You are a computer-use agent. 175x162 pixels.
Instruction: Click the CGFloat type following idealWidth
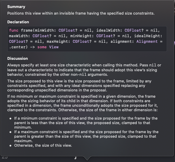click(133, 30)
